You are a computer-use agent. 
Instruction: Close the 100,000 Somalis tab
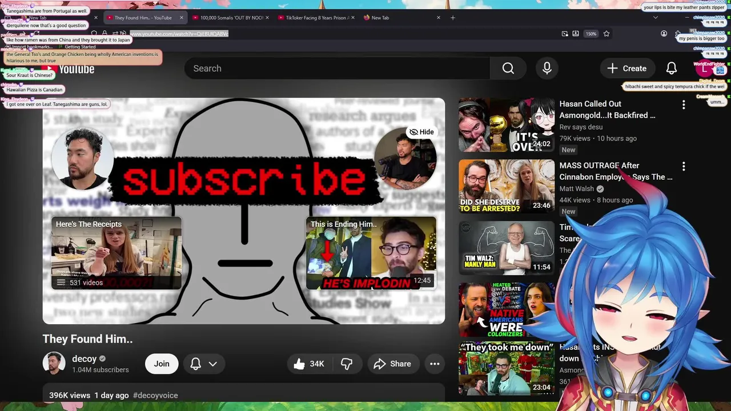(x=267, y=18)
